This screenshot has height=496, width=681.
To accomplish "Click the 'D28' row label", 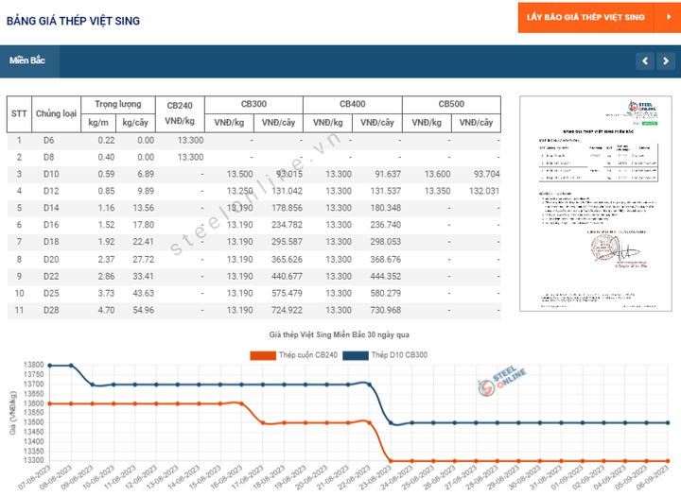I will [51, 311].
